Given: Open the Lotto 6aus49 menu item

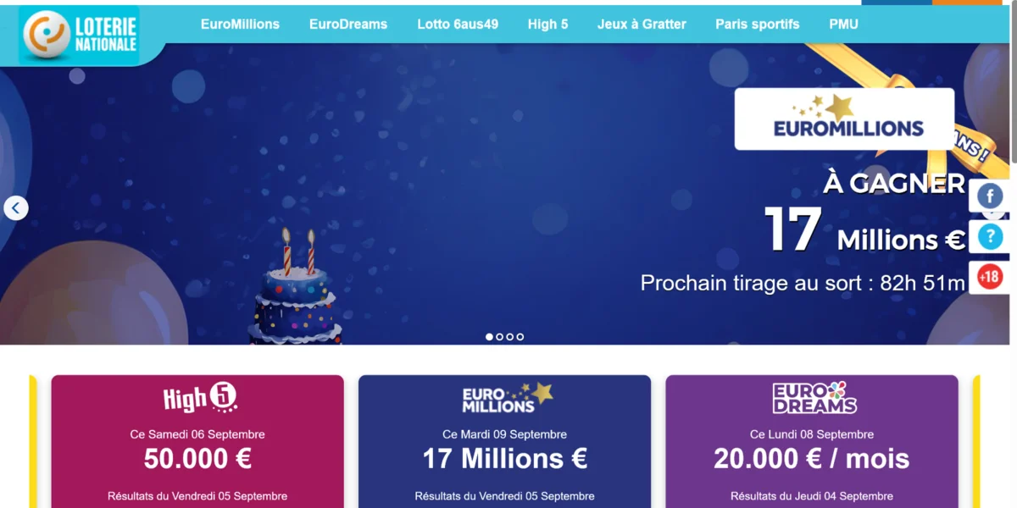Looking at the screenshot, I should (458, 25).
